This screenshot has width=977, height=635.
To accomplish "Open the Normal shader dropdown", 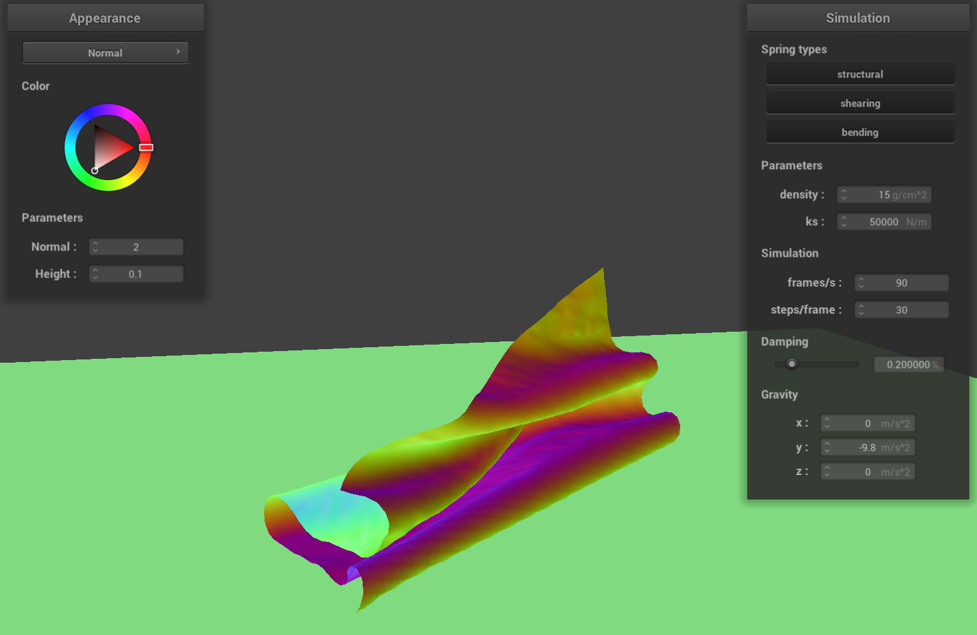I will pyautogui.click(x=105, y=53).
